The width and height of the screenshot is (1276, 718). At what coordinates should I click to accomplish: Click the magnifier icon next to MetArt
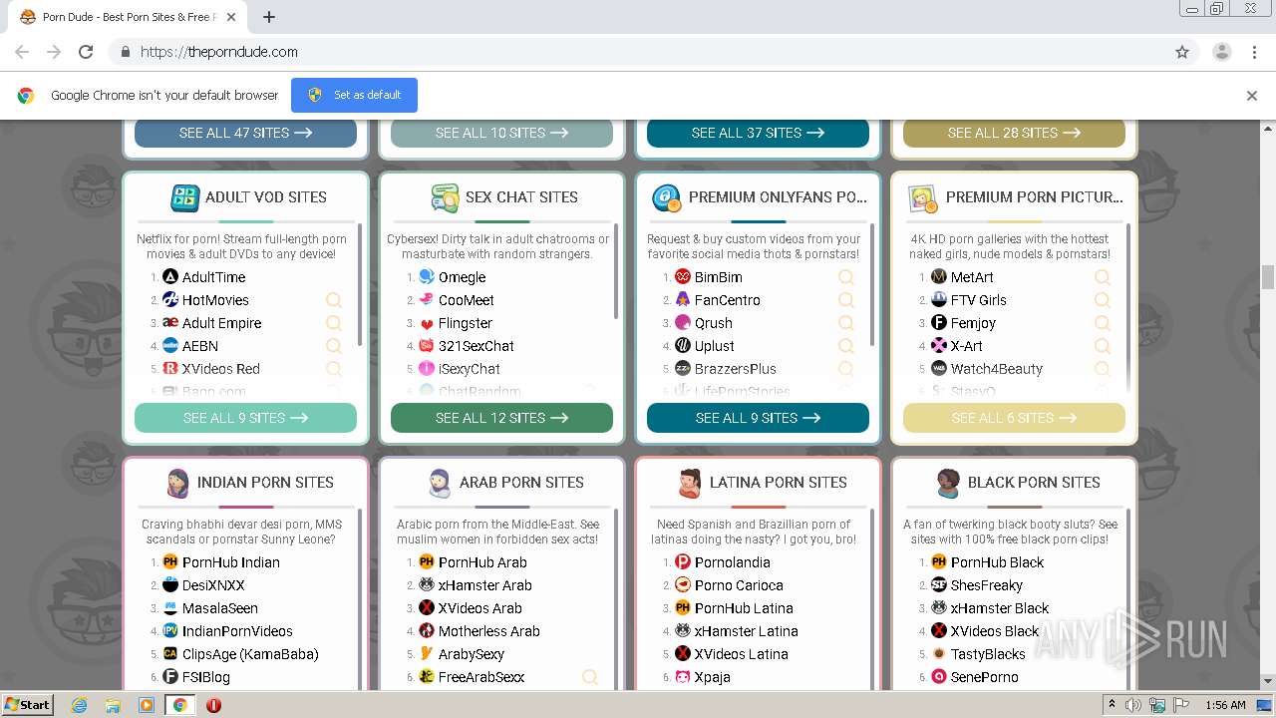click(x=1103, y=277)
